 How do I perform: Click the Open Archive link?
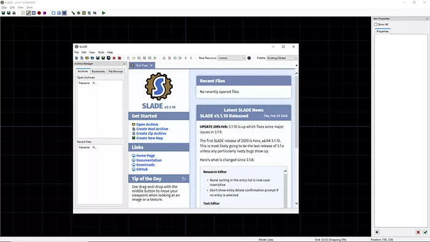point(147,125)
